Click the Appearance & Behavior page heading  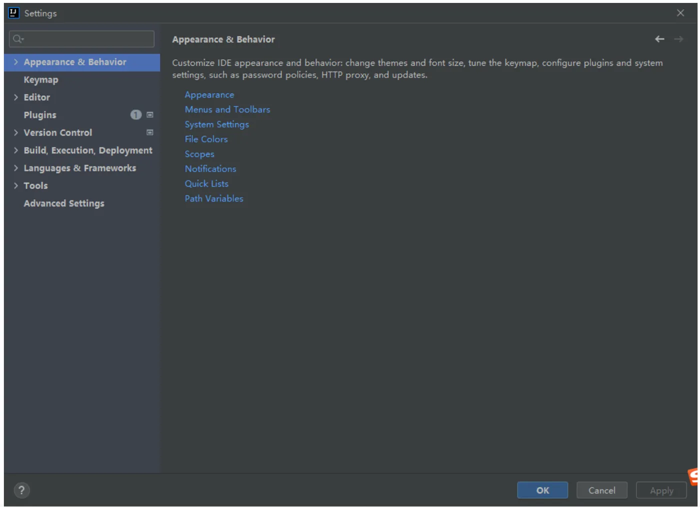tap(223, 39)
